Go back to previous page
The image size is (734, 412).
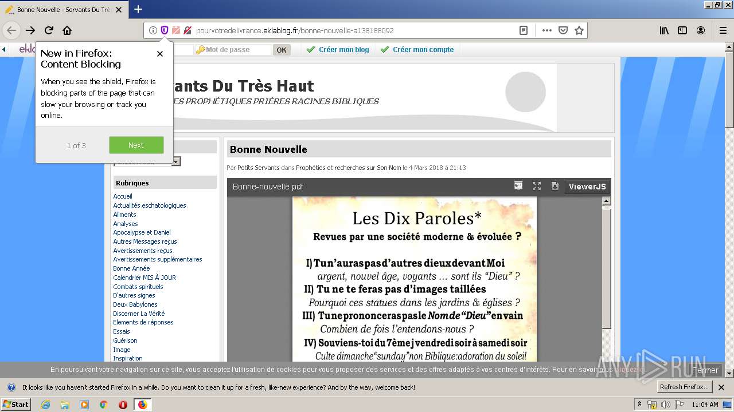point(11,30)
